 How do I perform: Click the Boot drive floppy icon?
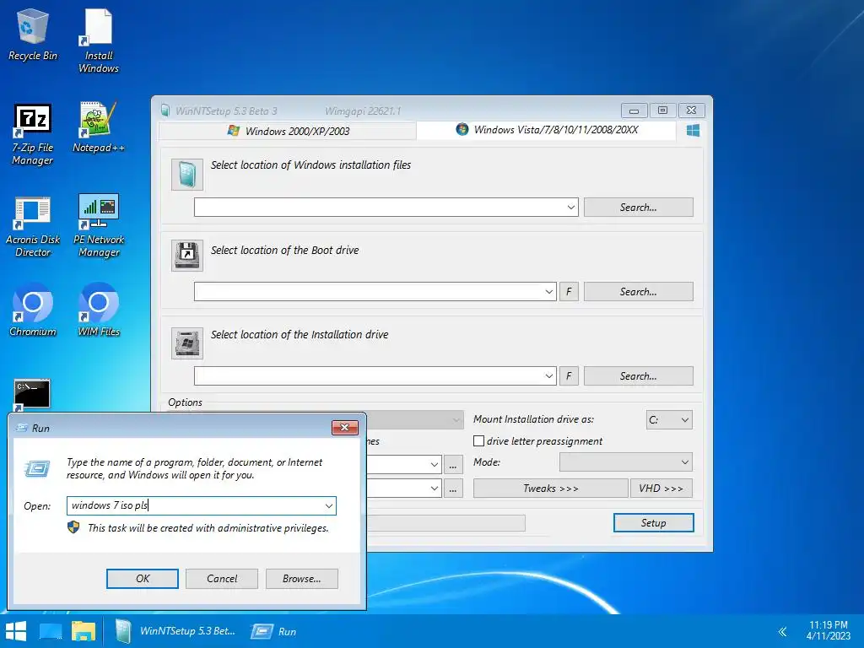tap(186, 256)
